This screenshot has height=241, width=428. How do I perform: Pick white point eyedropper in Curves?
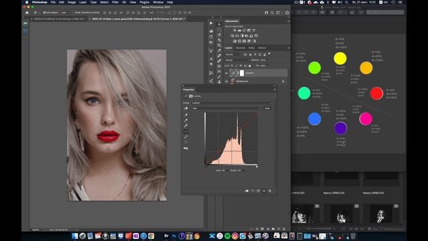pyautogui.click(x=186, y=126)
